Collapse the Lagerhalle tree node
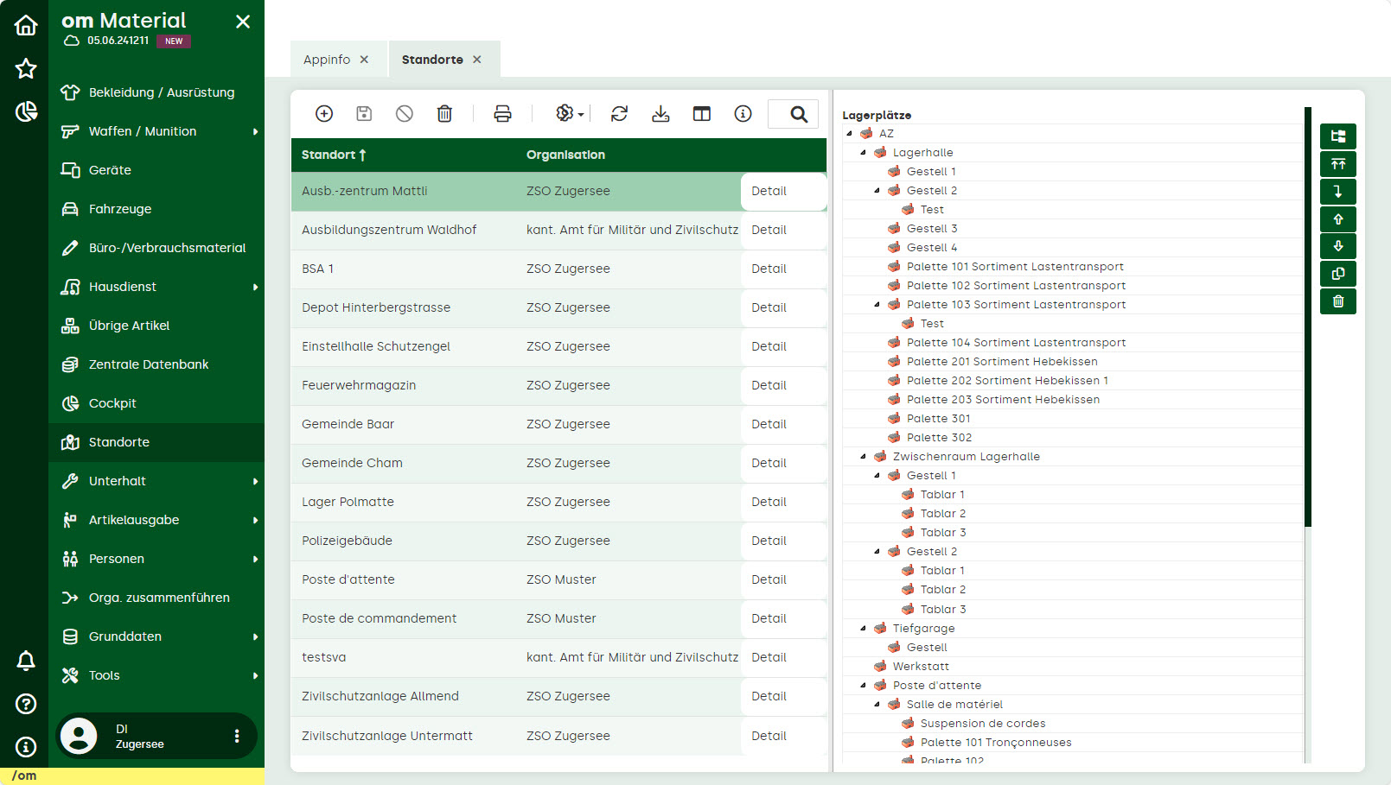This screenshot has height=785, width=1391. [863, 153]
